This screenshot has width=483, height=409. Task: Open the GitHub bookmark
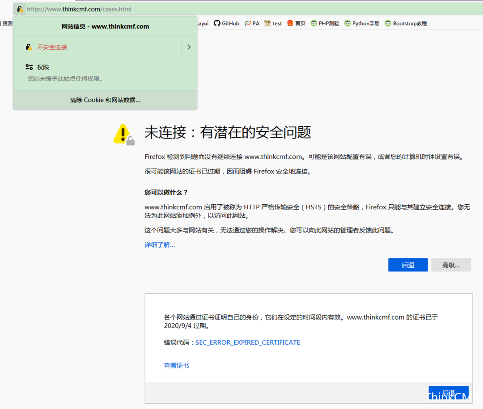point(226,23)
